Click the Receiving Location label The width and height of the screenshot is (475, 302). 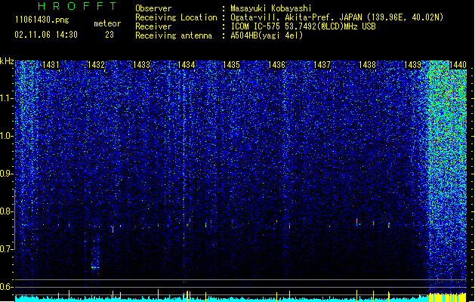coord(176,17)
